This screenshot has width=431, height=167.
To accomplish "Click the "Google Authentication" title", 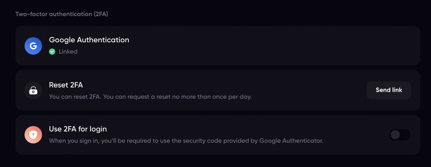I will 89,40.
